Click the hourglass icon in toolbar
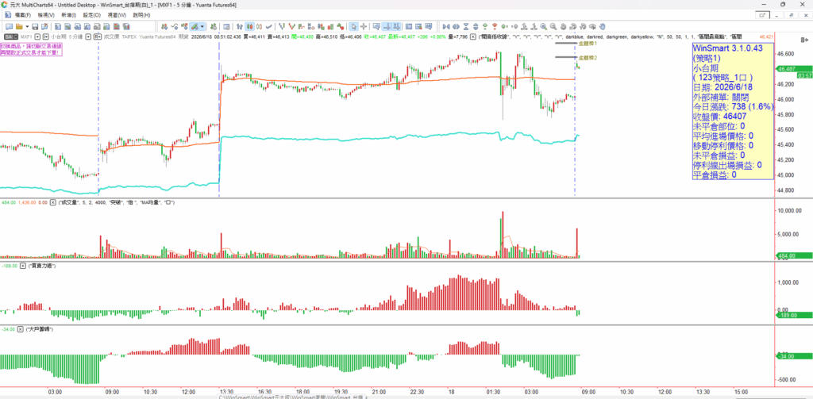 466,26
